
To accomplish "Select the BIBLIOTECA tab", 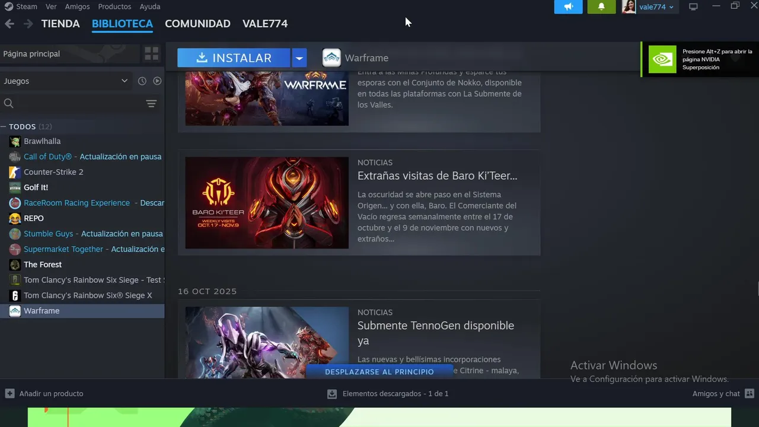I will point(122,24).
